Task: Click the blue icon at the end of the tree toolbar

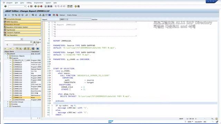Action: (x=38, y=49)
